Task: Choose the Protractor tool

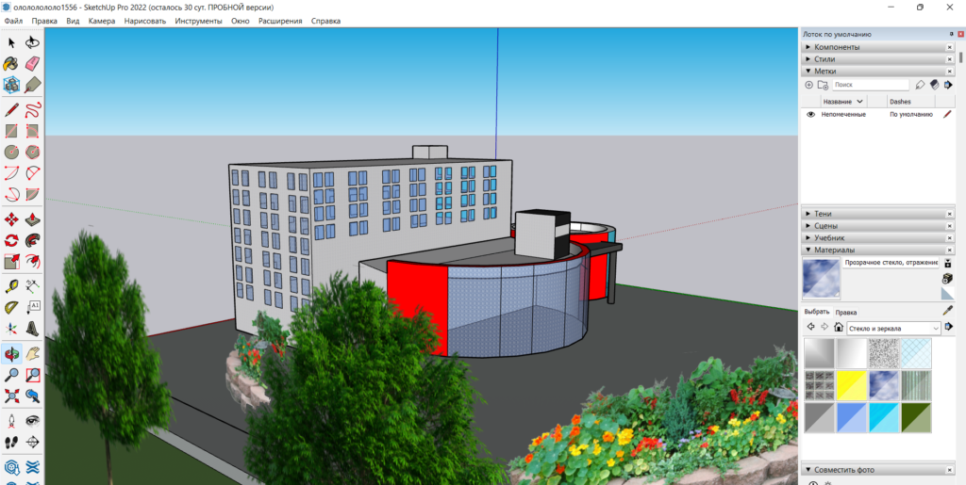Action: tap(11, 307)
